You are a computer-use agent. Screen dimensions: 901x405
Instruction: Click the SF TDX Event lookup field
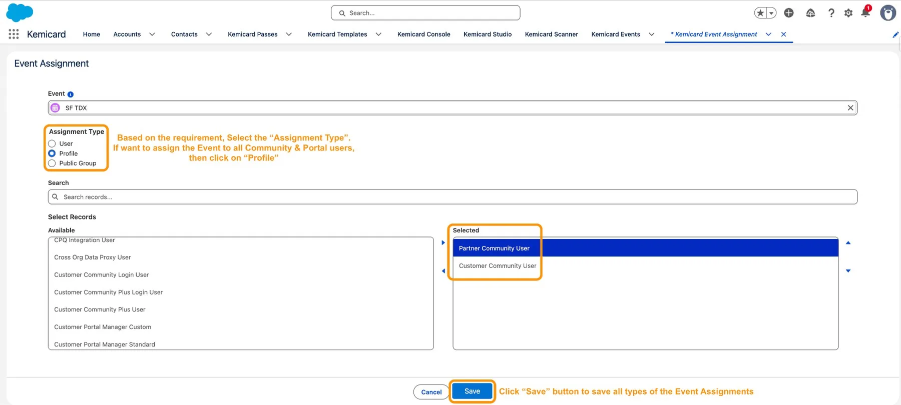(x=453, y=107)
